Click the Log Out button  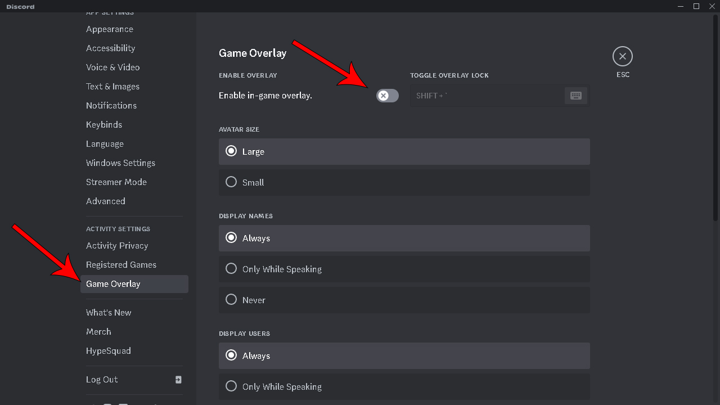(x=102, y=380)
